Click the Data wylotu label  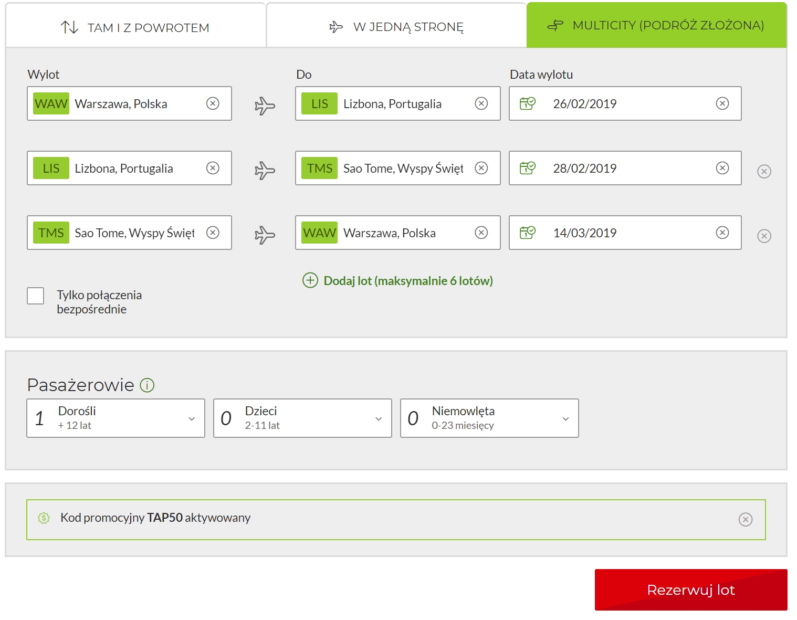[x=541, y=75]
